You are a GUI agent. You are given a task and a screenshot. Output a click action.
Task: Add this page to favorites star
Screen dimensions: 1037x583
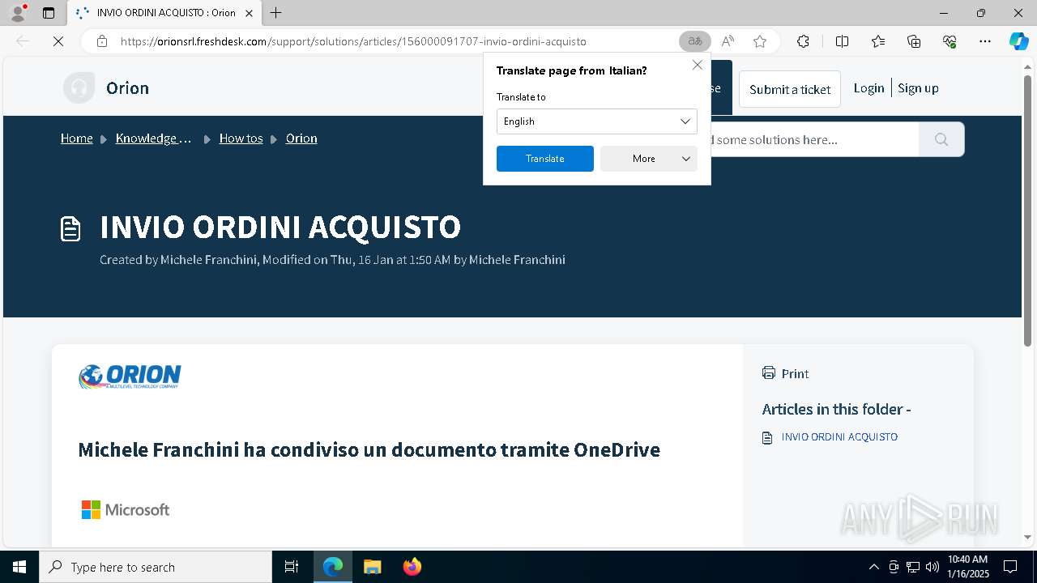point(760,41)
